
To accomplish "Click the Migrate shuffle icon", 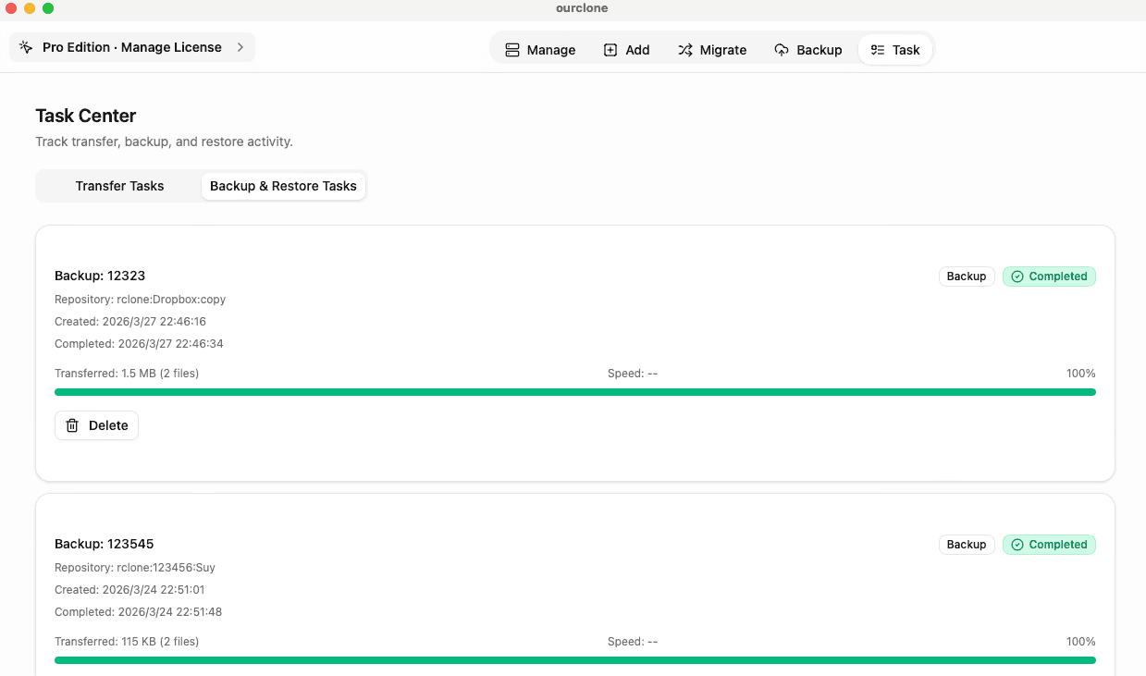I will [685, 49].
